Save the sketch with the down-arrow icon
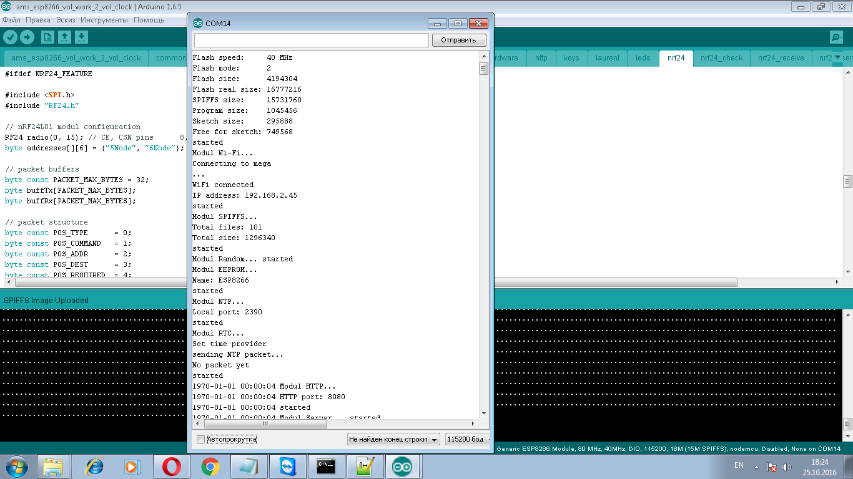The image size is (853, 479). (81, 37)
